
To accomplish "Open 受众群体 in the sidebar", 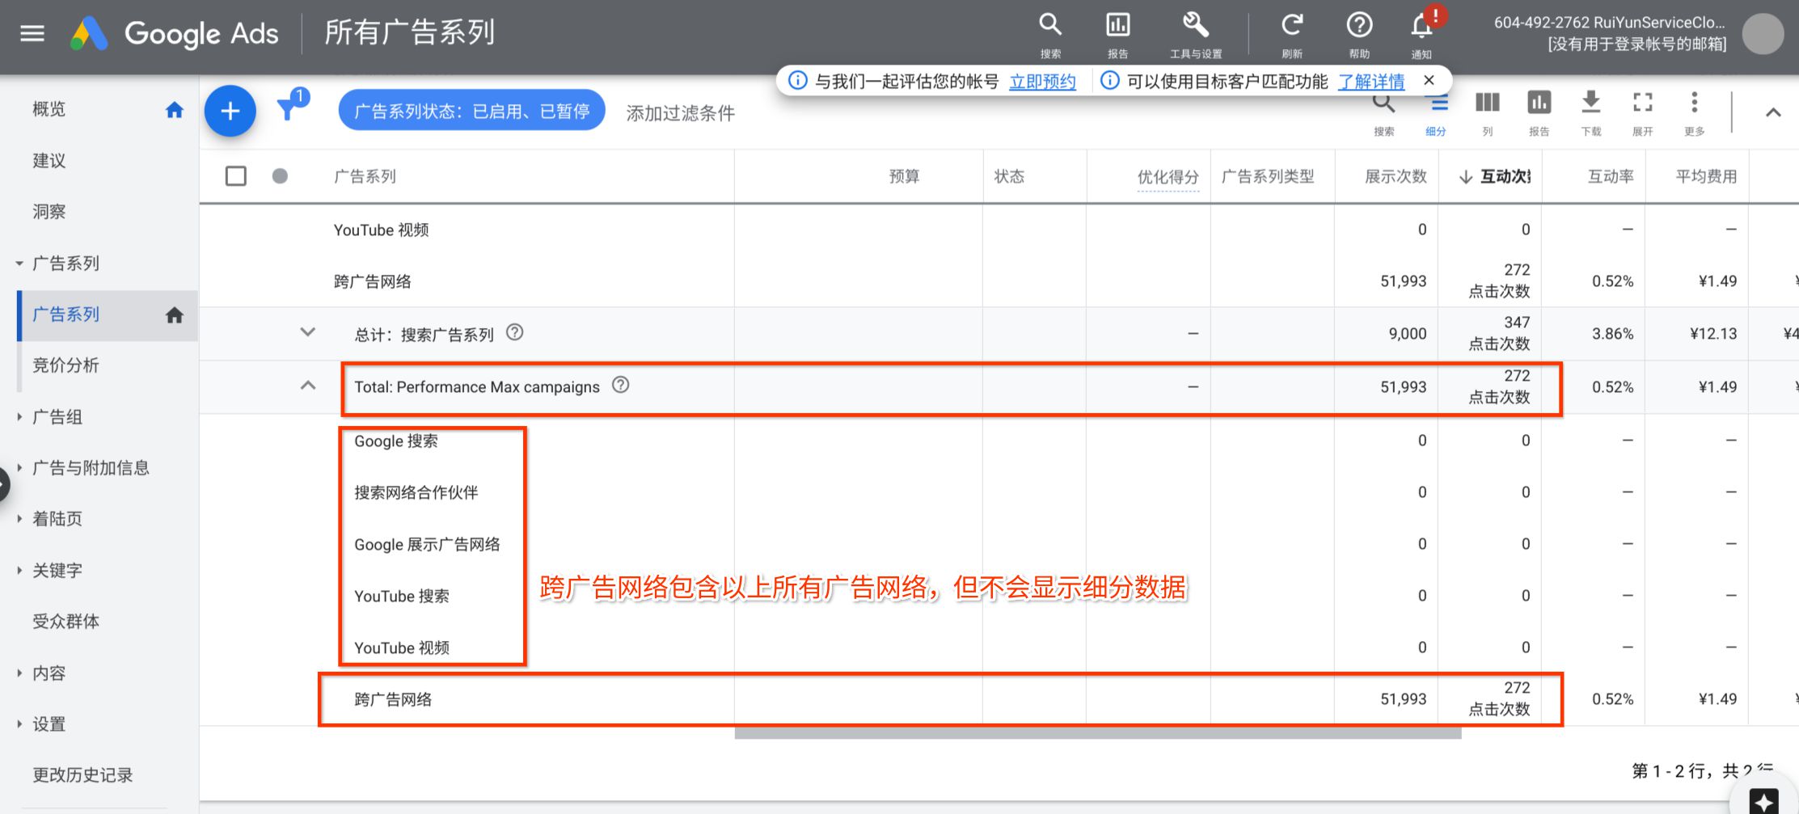I will [x=65, y=622].
